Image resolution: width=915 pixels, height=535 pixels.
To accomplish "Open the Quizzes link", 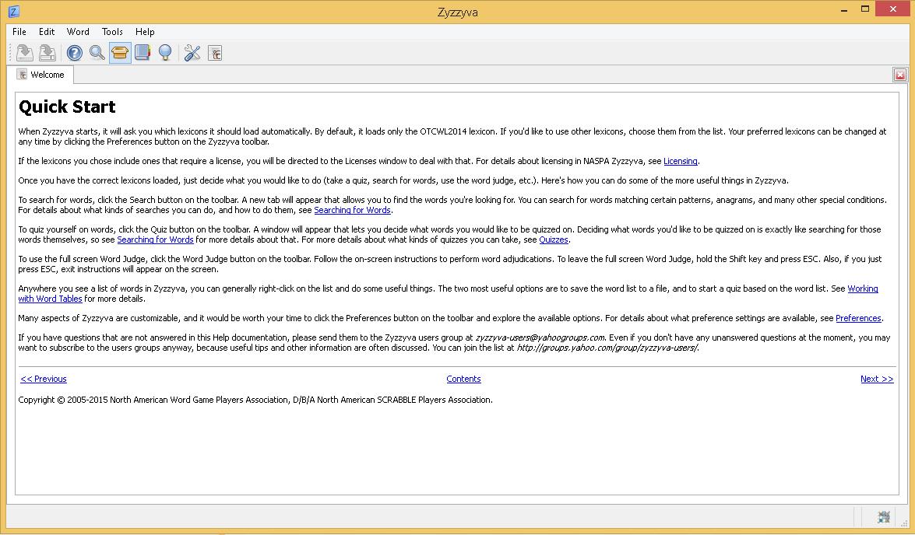I will [554, 239].
